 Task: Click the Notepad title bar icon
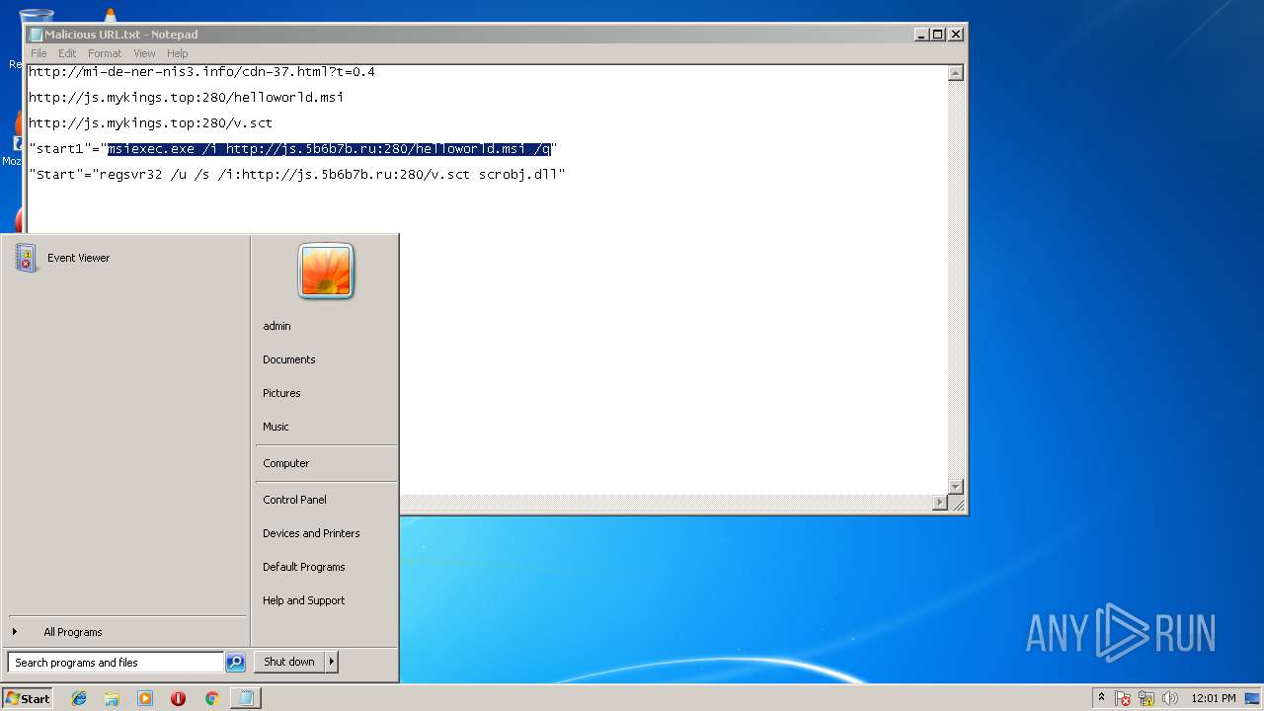[x=36, y=35]
